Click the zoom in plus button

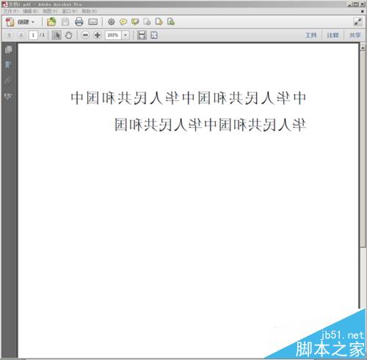point(97,35)
